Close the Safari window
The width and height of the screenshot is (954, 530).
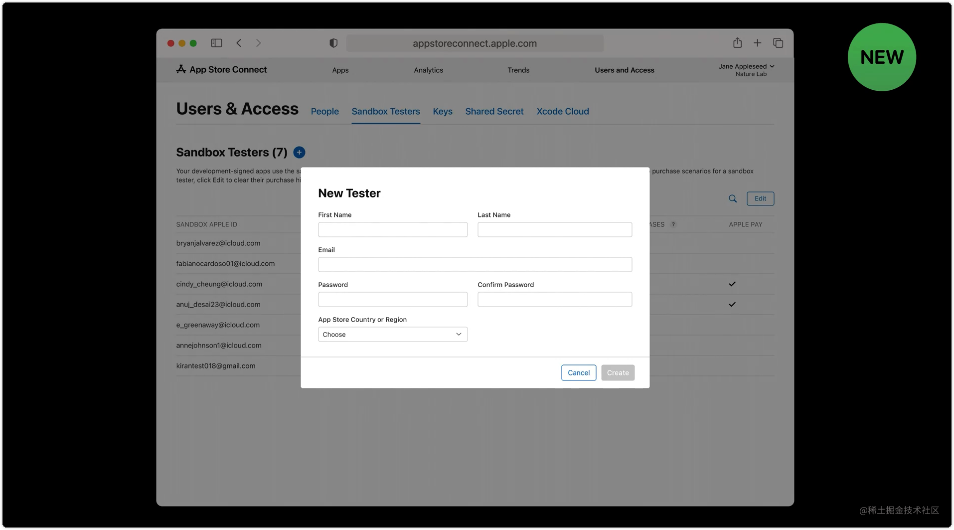170,43
